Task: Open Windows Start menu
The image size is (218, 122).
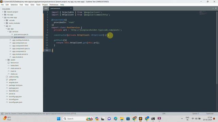Action: (59, 119)
